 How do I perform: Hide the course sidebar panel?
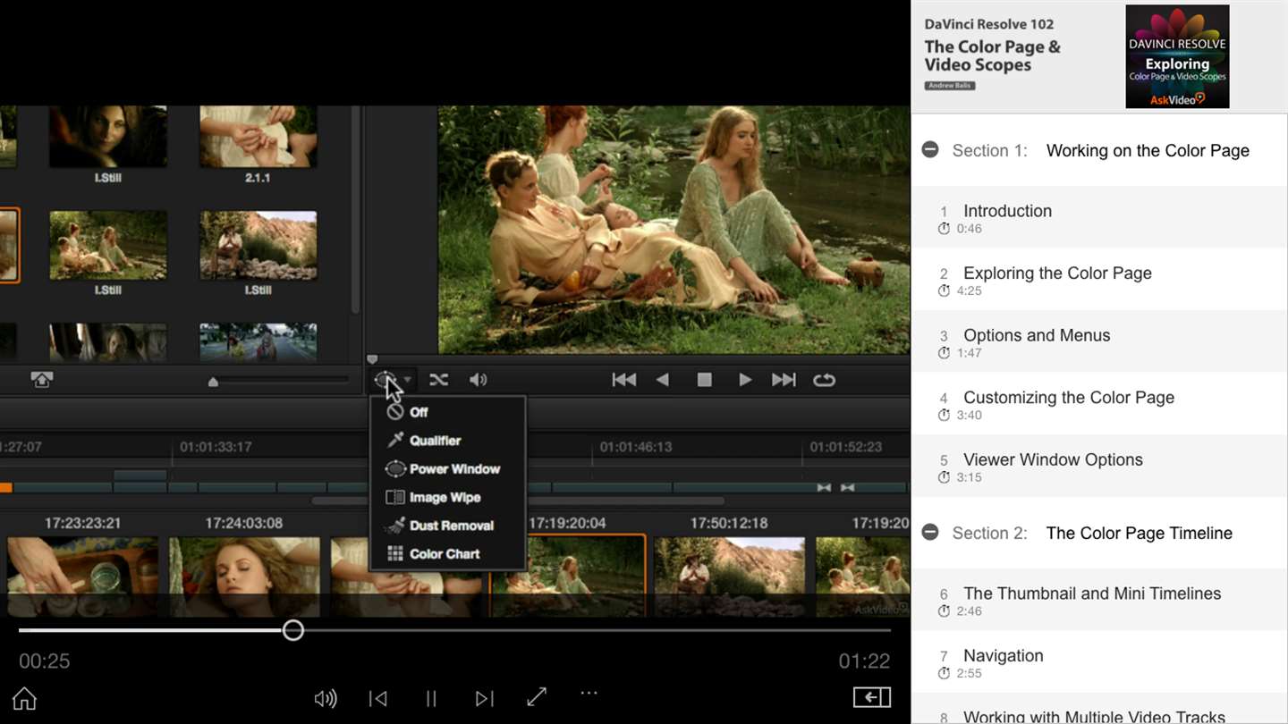click(x=871, y=697)
